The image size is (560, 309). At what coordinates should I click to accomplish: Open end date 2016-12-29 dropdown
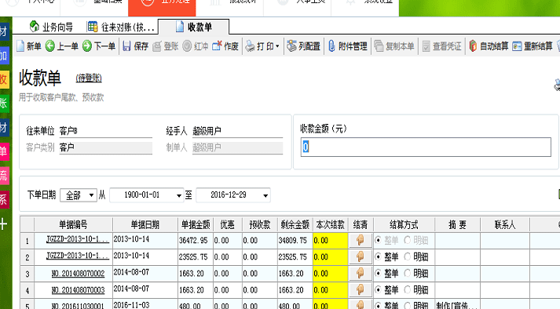[x=265, y=195]
